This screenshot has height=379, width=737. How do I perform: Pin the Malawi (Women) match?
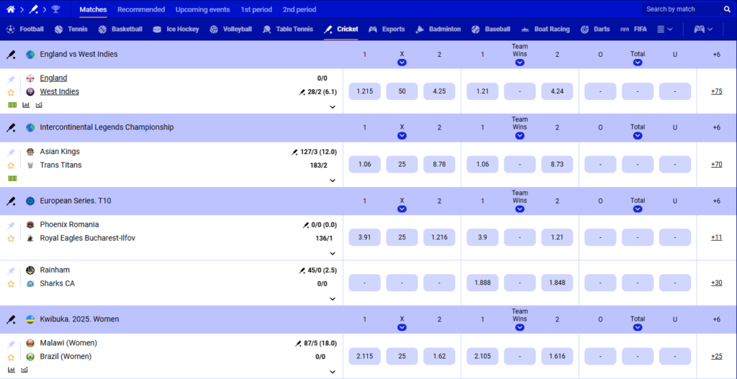click(x=12, y=344)
